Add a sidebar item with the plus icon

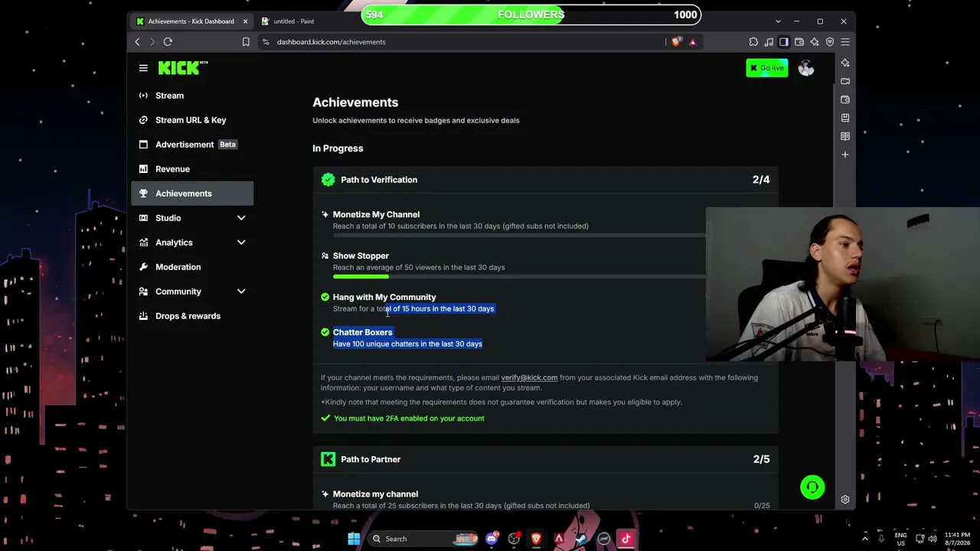tap(845, 155)
